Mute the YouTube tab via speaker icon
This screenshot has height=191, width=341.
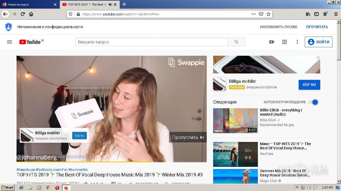[110, 5]
